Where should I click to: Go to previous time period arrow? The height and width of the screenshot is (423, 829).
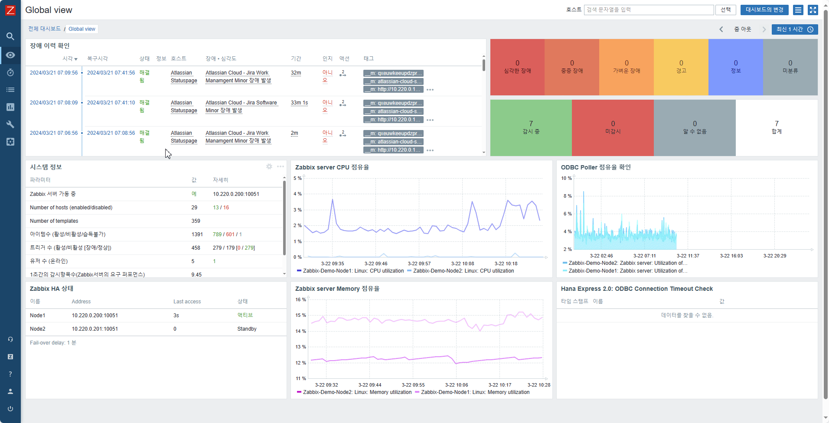721,29
